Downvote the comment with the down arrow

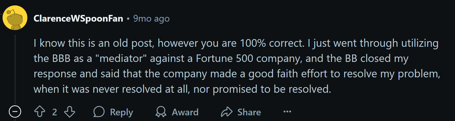(70, 112)
